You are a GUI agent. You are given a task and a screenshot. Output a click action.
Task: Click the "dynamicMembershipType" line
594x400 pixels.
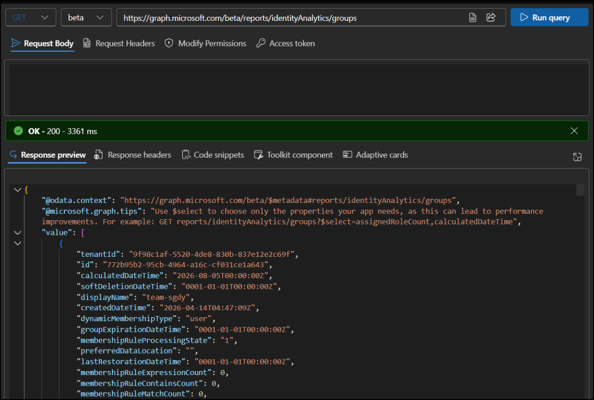click(146, 319)
